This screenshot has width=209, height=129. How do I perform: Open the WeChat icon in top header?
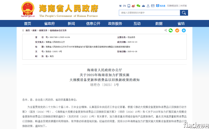138,6
